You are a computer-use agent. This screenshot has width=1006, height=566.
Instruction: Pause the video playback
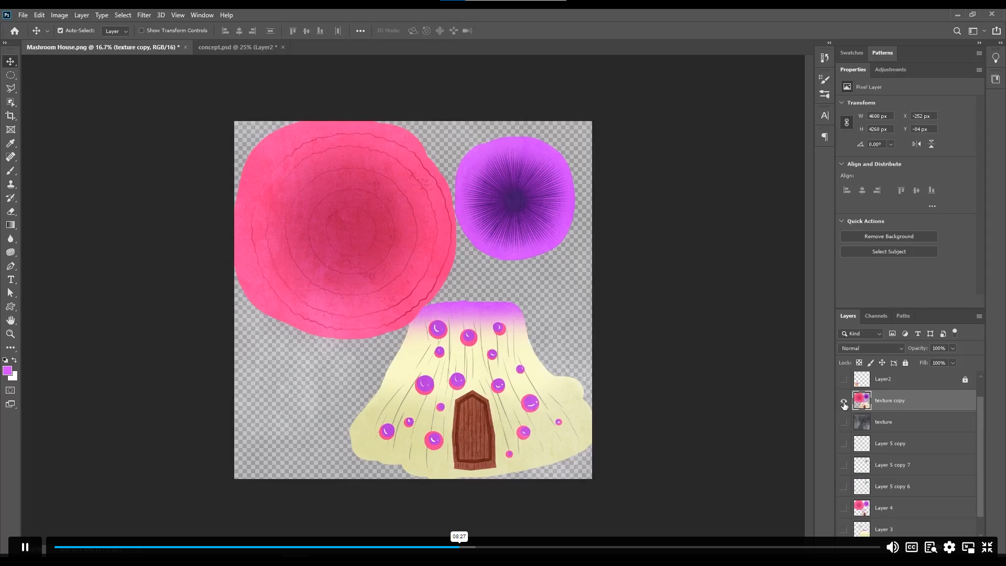24,547
